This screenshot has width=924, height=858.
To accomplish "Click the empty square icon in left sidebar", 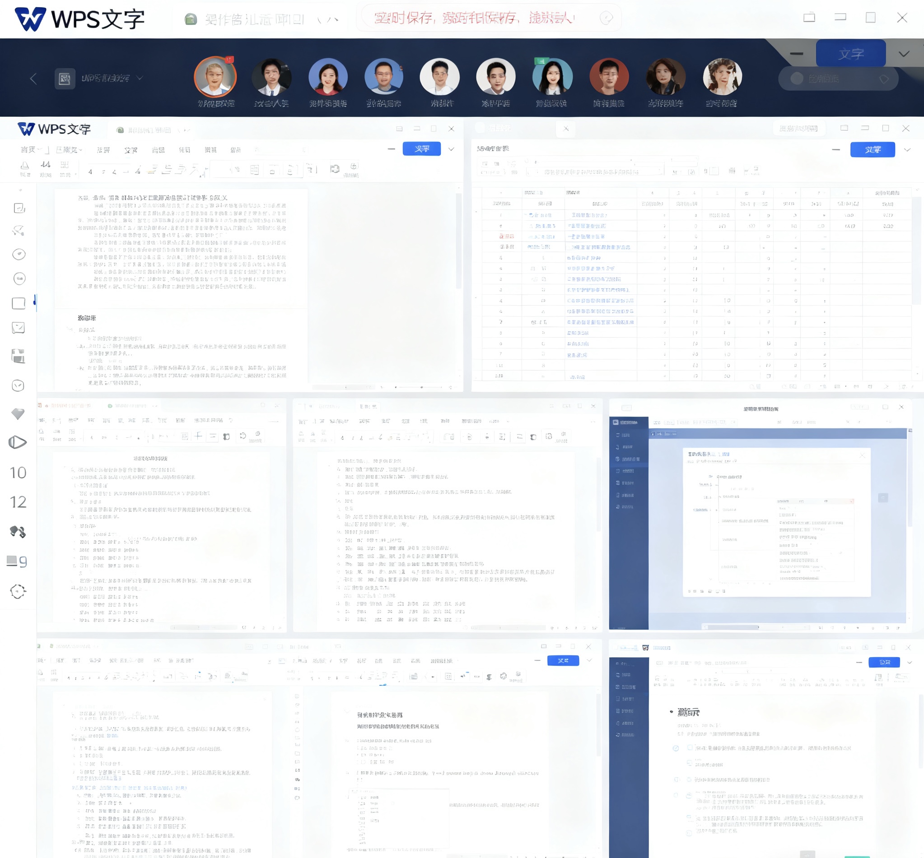I will [x=18, y=303].
